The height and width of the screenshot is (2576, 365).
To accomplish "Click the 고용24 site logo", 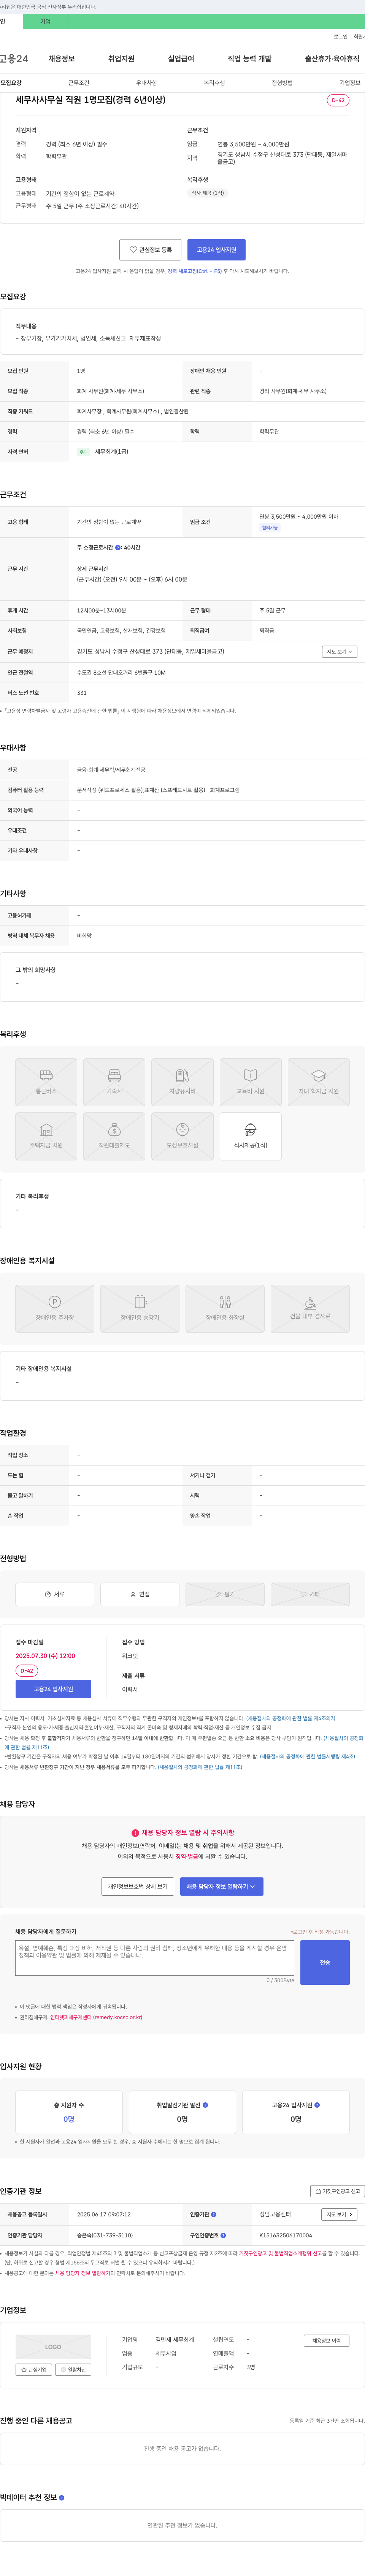I will 14,59.
